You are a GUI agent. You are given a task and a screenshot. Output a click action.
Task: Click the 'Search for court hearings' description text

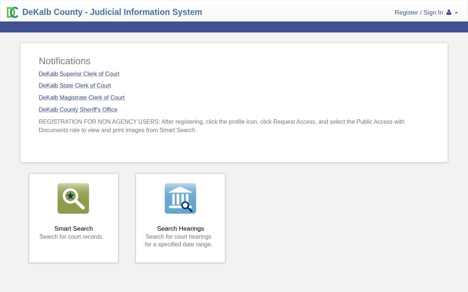(x=178, y=241)
